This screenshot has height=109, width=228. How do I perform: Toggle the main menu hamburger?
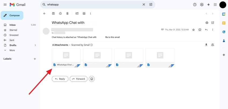click(x=5, y=5)
